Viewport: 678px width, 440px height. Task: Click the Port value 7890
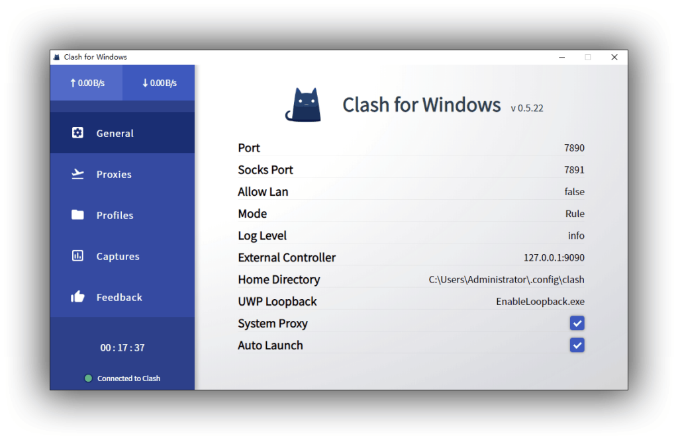click(x=574, y=148)
